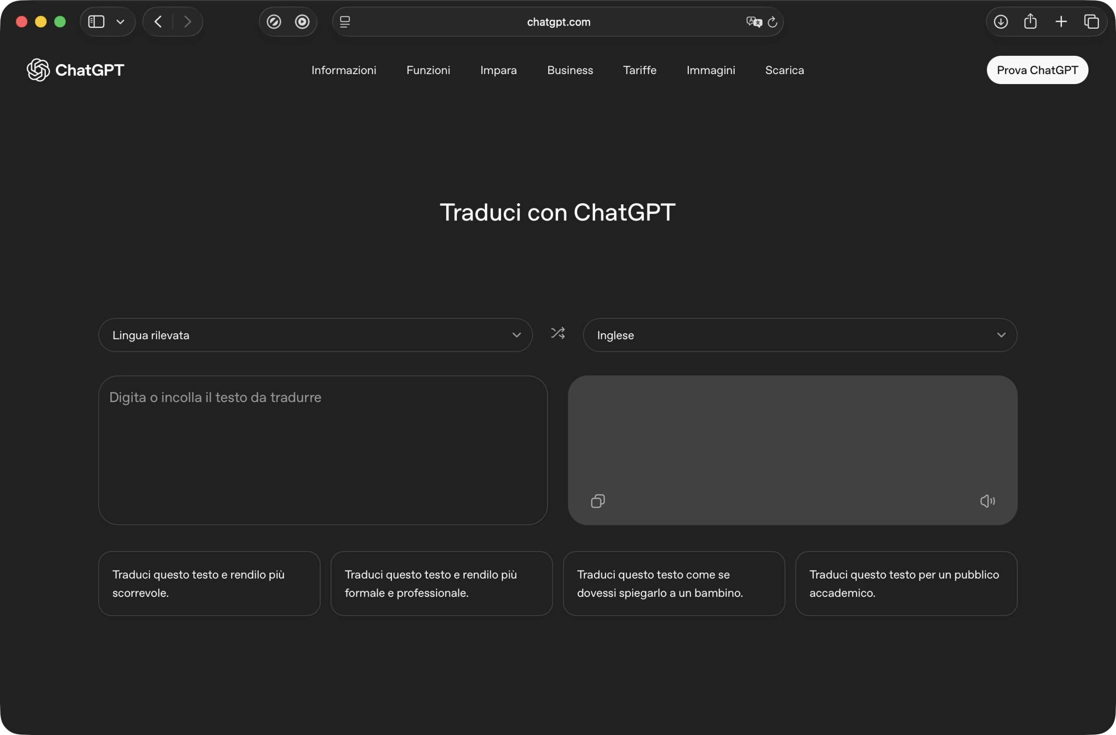Focus the 'Digita o incolla il testo' field
Viewport: 1116px width, 735px height.
323,450
